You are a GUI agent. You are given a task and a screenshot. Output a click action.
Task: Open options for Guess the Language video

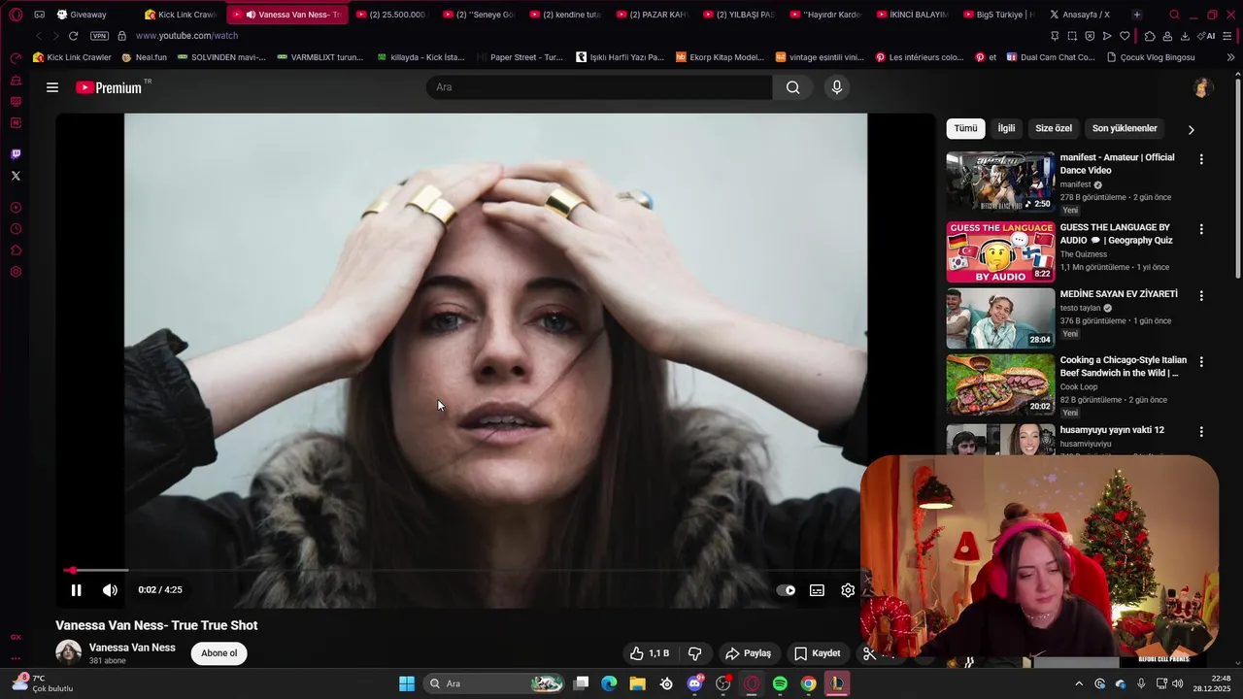pyautogui.click(x=1201, y=229)
